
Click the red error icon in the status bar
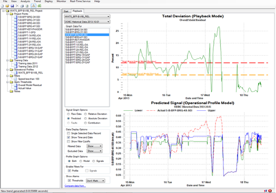point(270,191)
